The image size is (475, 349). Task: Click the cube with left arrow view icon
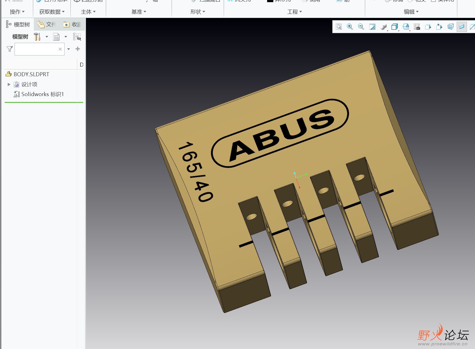click(428, 27)
